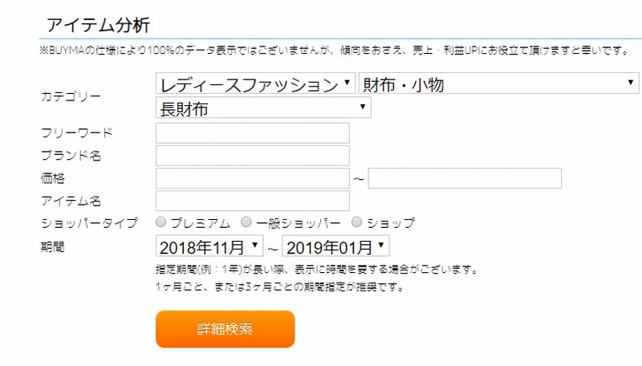Focus the maximum 価格 field after the tilde

[465, 178]
